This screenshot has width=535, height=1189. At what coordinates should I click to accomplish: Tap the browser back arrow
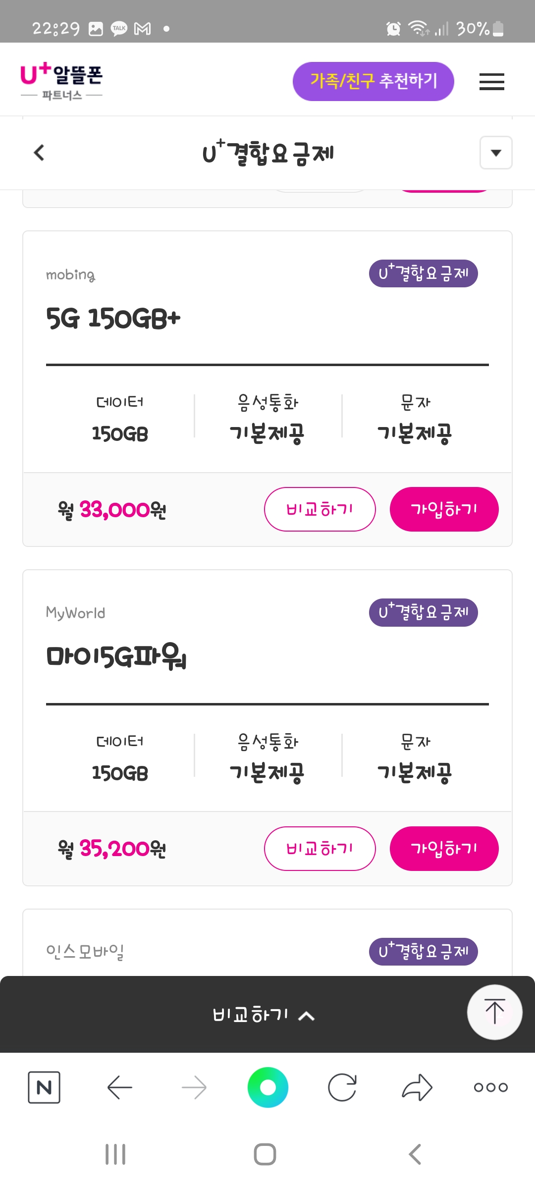click(x=119, y=1087)
